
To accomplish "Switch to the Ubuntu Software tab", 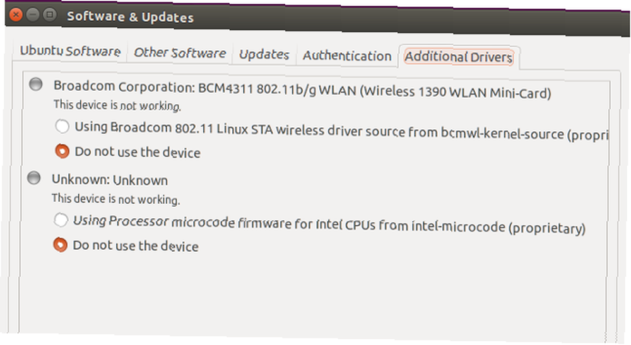I will [70, 50].
